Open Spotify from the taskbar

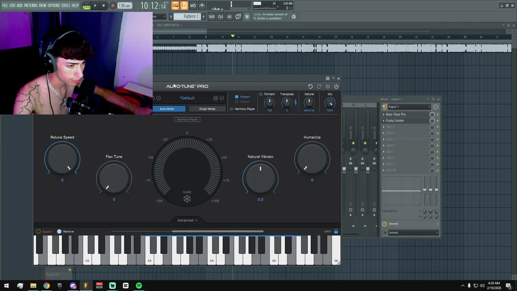click(x=139, y=286)
